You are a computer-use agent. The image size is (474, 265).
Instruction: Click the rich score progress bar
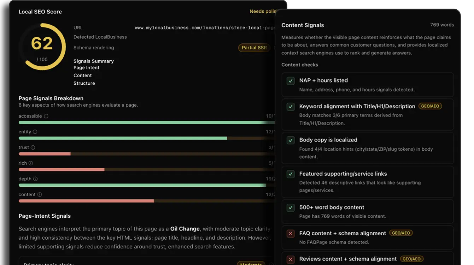[147, 169]
